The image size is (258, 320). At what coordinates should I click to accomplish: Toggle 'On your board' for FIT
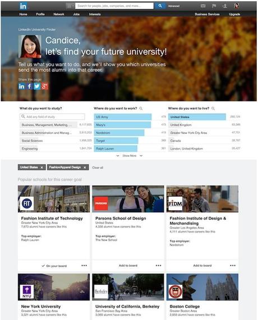click(54, 266)
